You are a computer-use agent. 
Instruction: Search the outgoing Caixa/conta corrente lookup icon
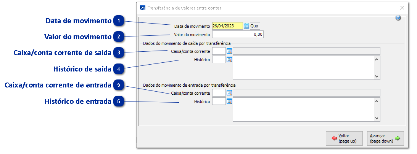click(229, 51)
